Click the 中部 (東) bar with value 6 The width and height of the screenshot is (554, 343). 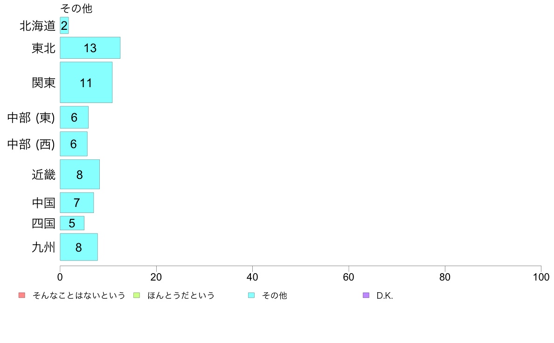74,117
